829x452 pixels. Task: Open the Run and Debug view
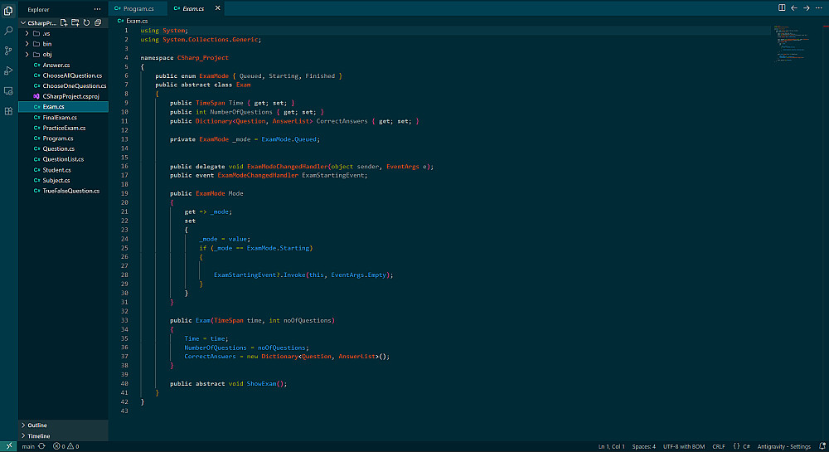tap(8, 70)
